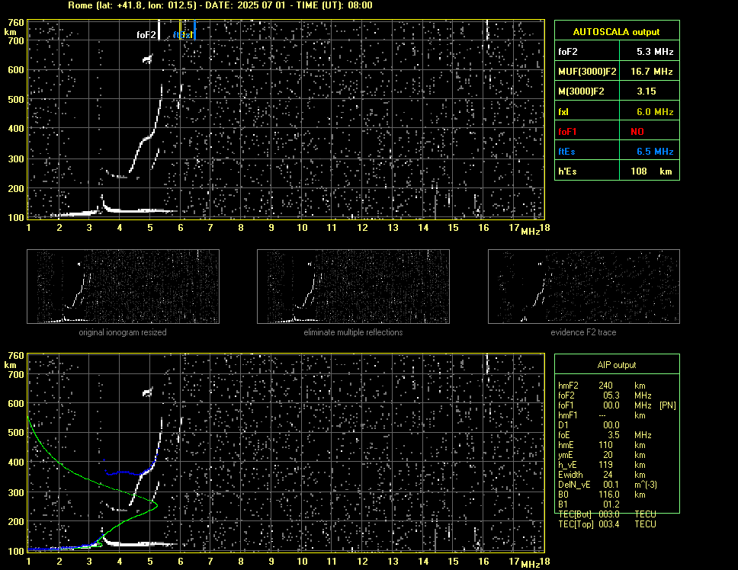Click the TEC[Bot] 003.0 TECU row
The image size is (738, 570).
point(607,514)
